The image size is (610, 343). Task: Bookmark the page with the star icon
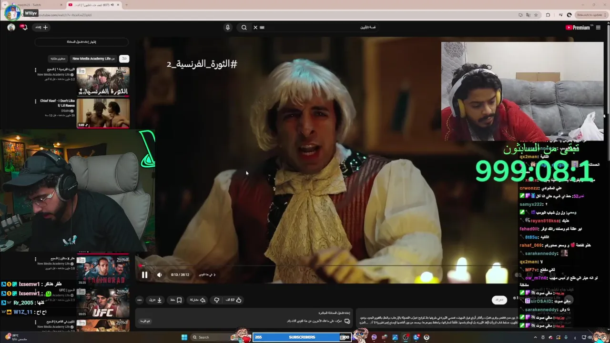click(x=536, y=15)
